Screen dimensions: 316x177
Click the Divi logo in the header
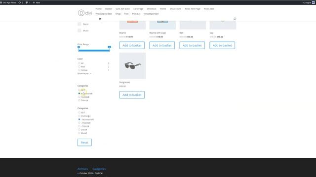point(85,13)
